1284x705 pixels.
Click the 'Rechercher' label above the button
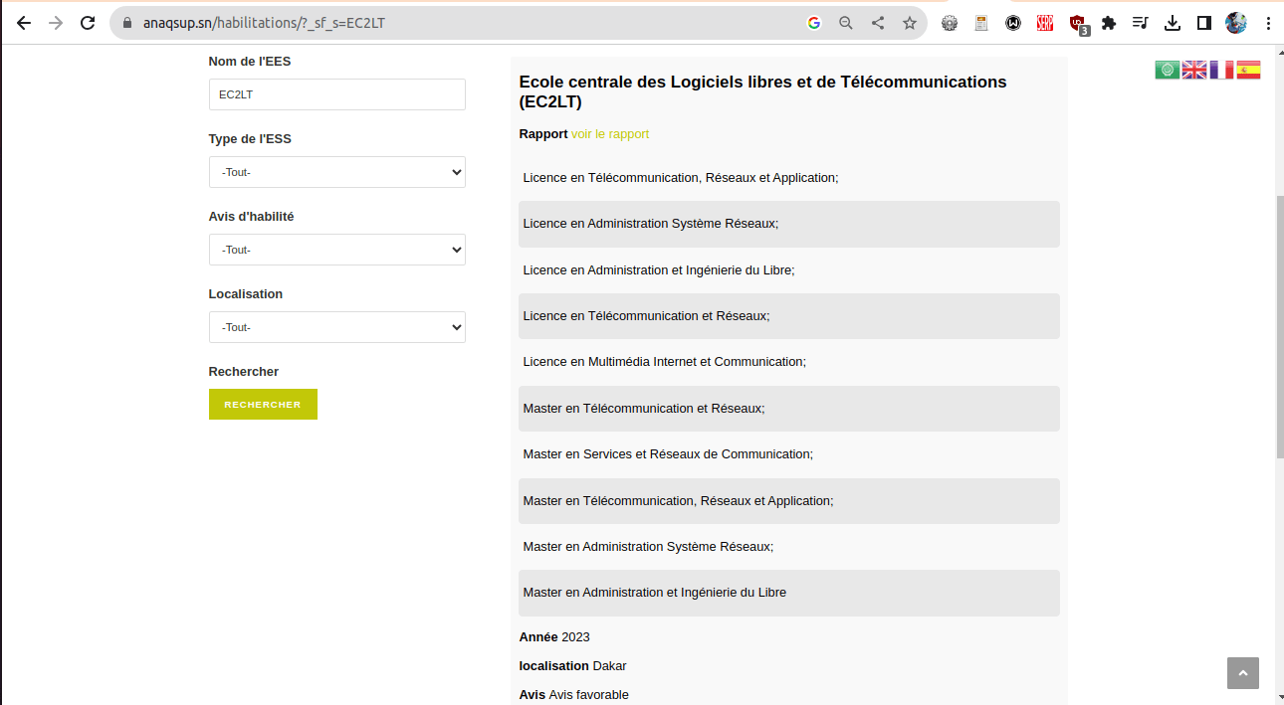coord(244,372)
